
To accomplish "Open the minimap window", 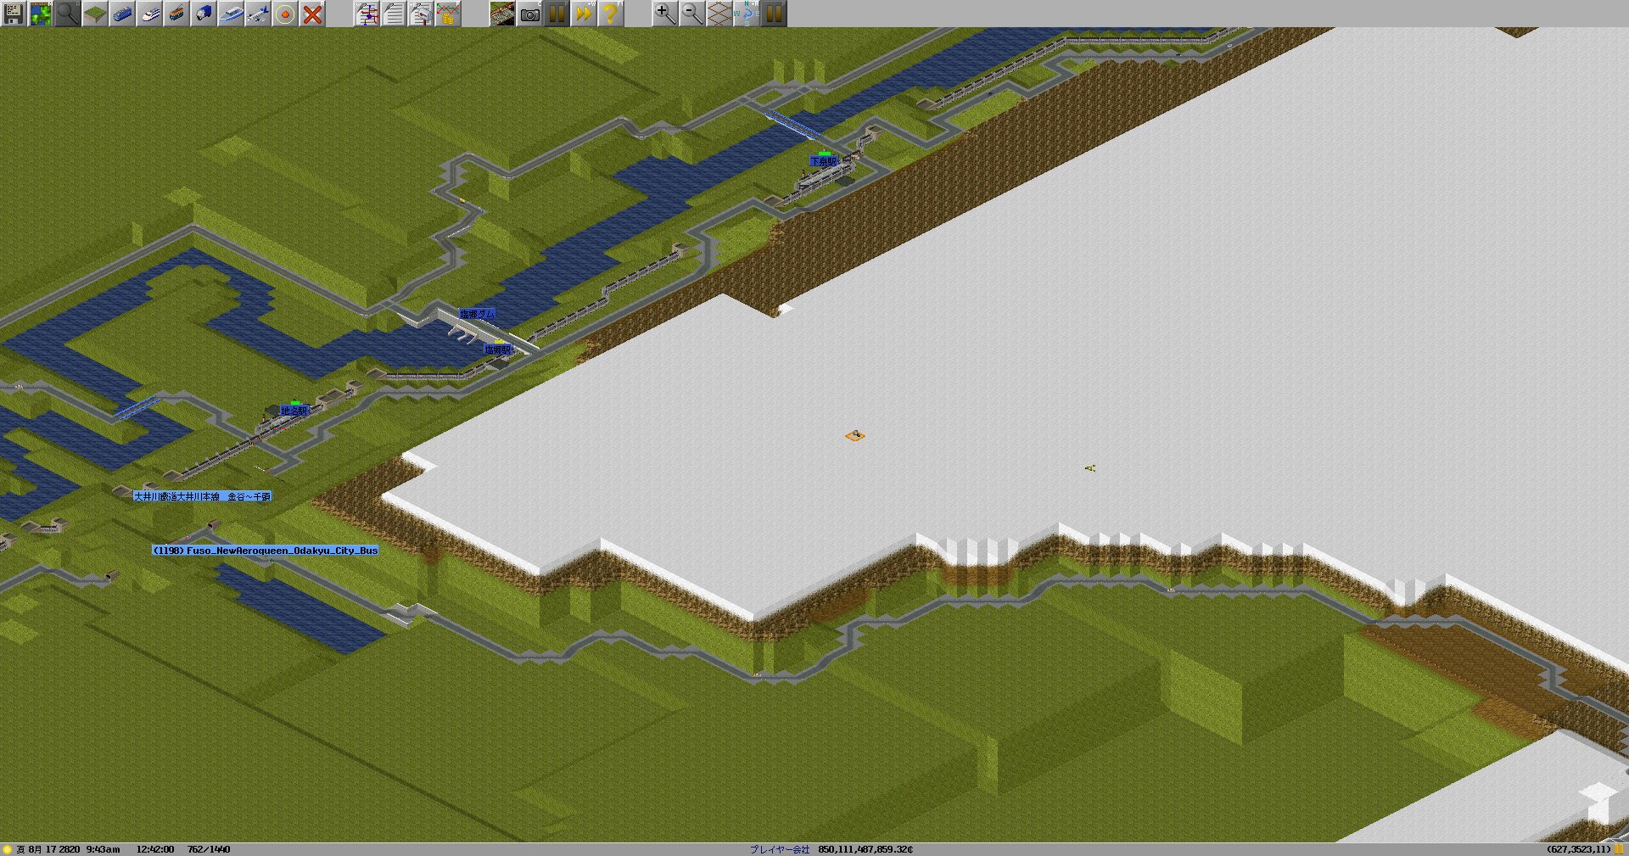I will pyautogui.click(x=41, y=14).
